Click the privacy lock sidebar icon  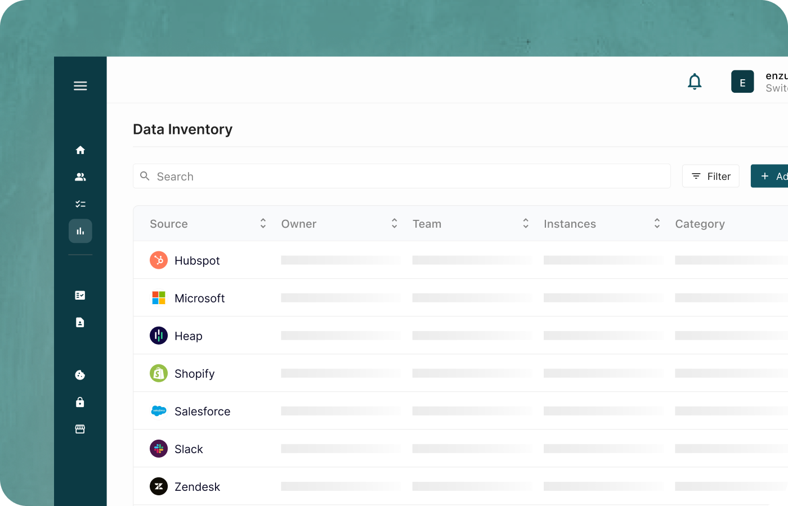pyautogui.click(x=80, y=402)
